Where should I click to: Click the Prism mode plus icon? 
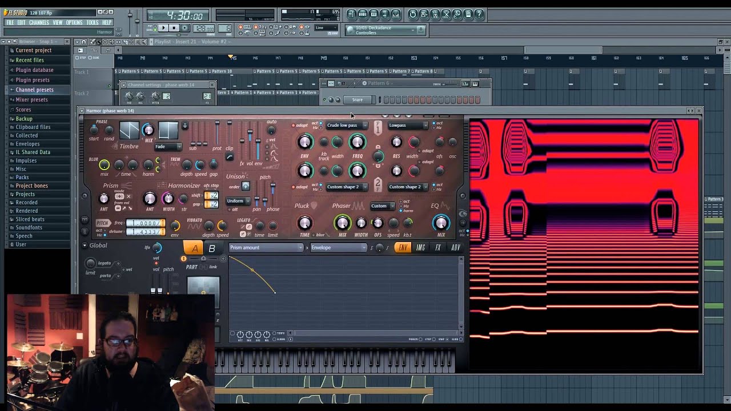click(119, 196)
